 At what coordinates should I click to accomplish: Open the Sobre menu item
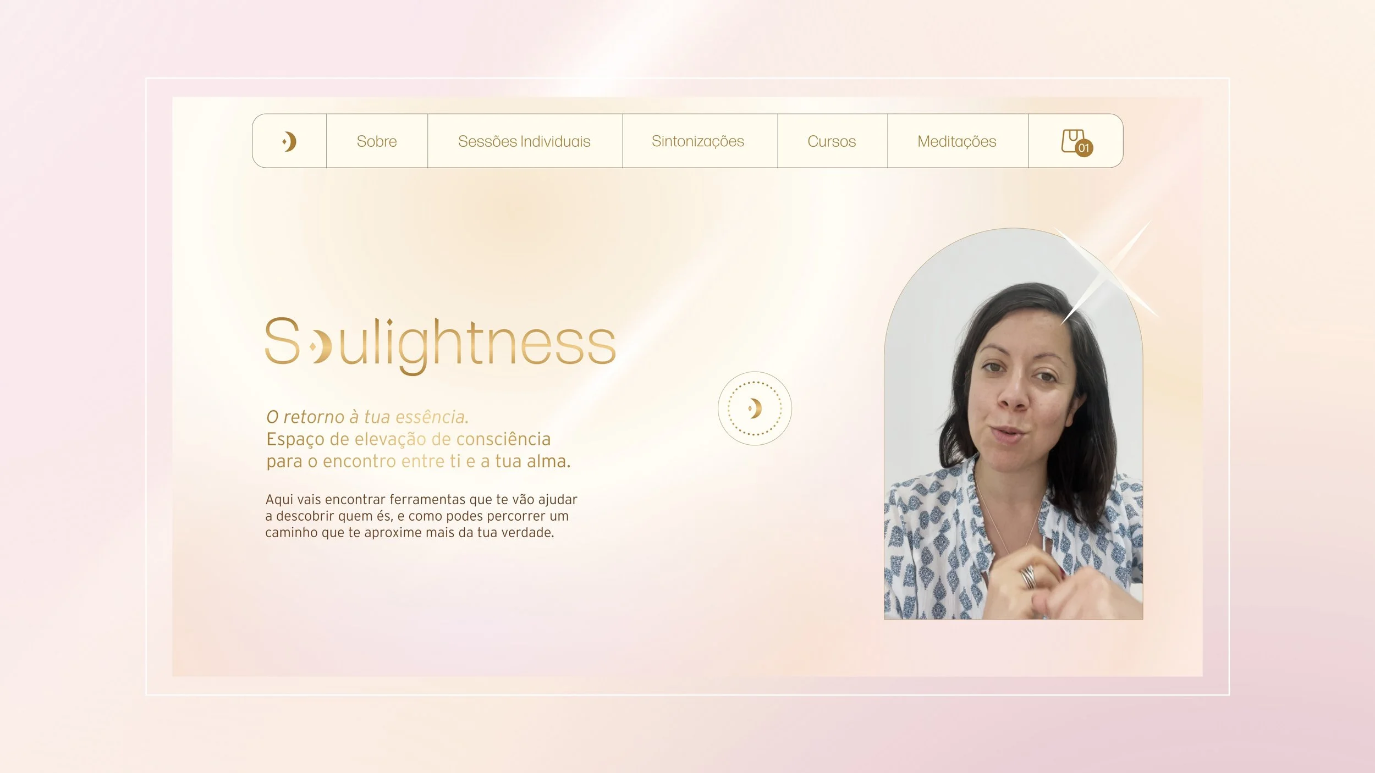pos(377,141)
